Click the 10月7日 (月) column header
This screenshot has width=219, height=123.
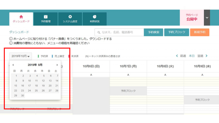click(x=128, y=66)
